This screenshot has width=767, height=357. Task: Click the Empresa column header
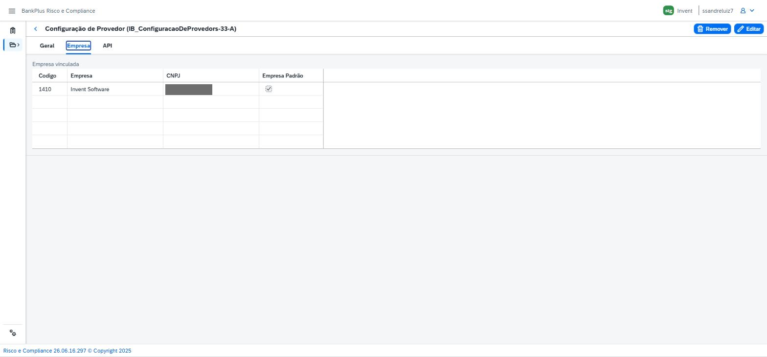pyautogui.click(x=115, y=76)
